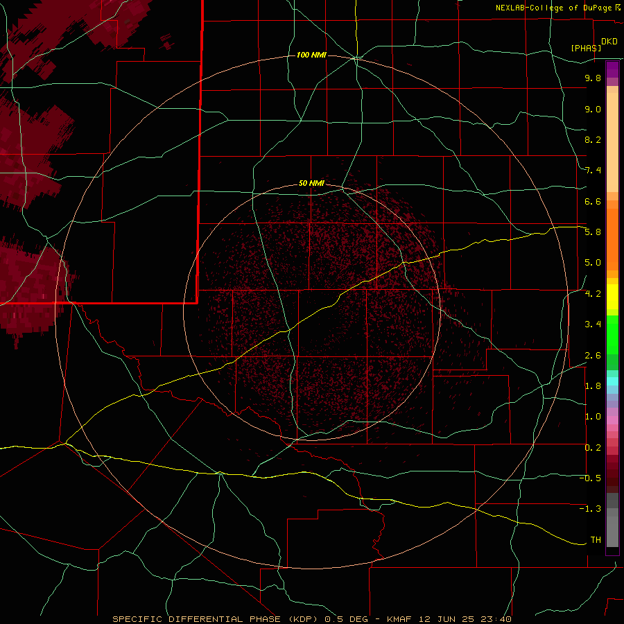Click the 0.2 value on the scale
This screenshot has height=624, width=624.
(x=593, y=448)
